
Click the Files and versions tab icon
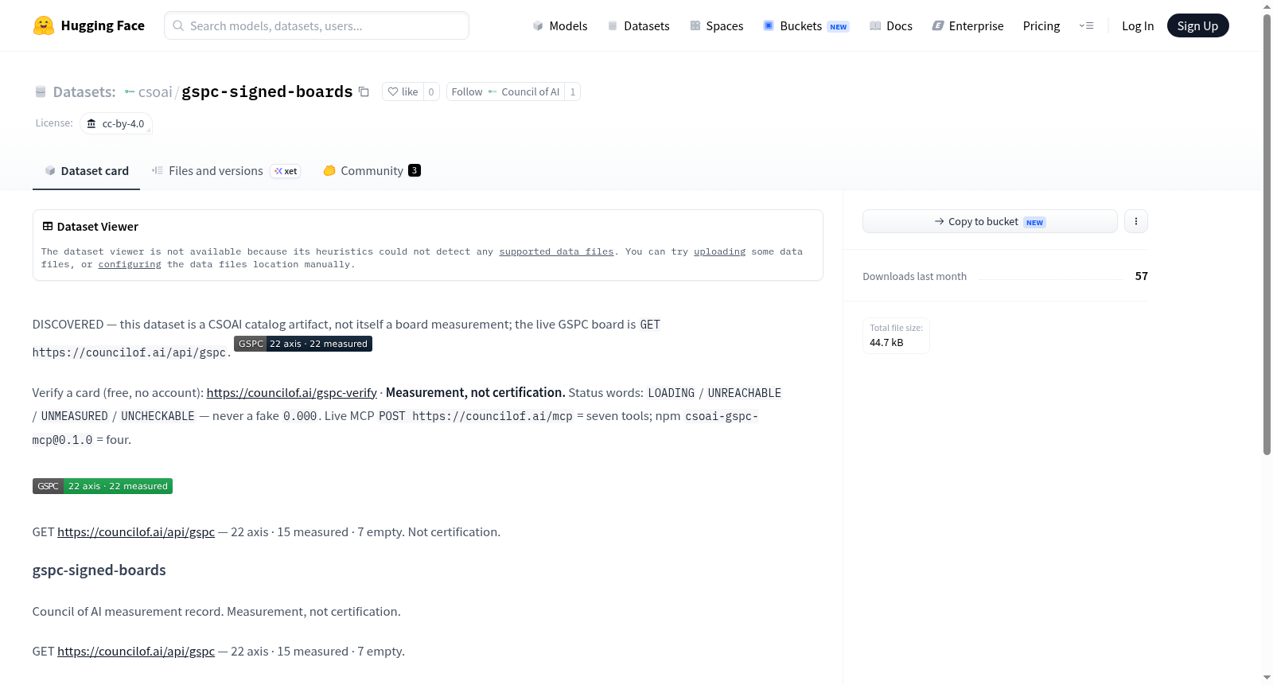(x=158, y=170)
